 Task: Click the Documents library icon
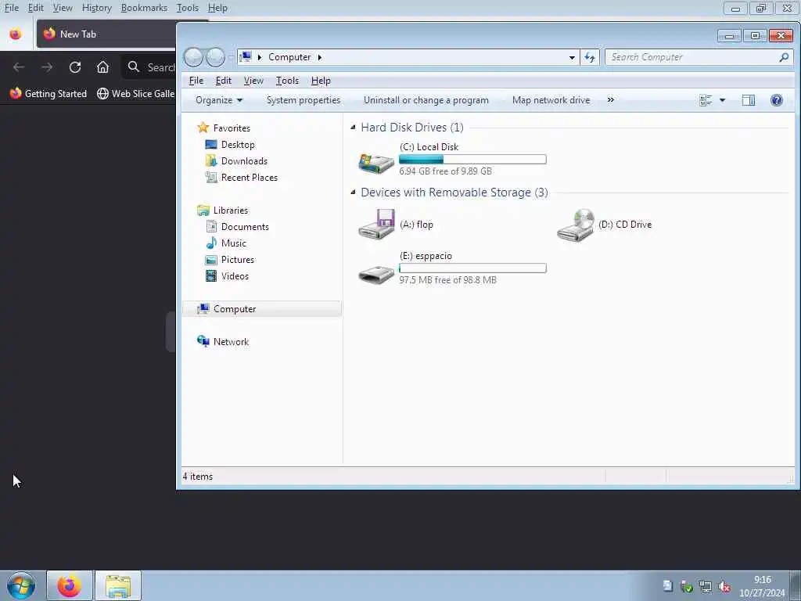point(211,226)
